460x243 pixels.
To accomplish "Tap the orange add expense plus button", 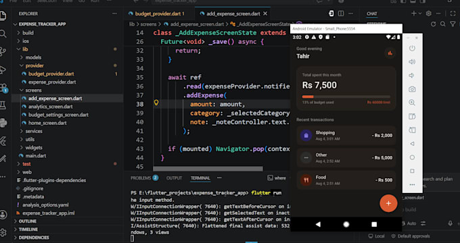I will pos(388,203).
